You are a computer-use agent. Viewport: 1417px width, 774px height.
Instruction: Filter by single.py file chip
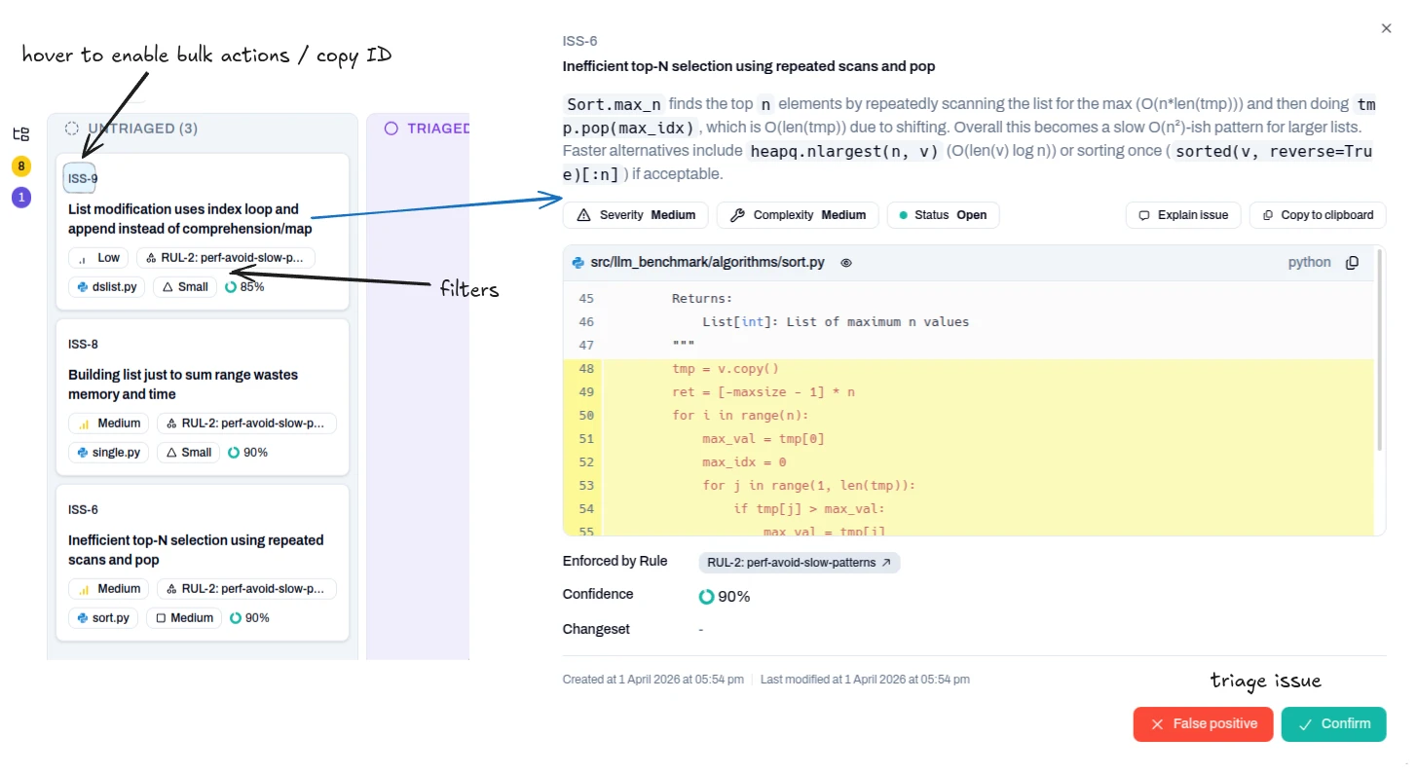click(108, 453)
